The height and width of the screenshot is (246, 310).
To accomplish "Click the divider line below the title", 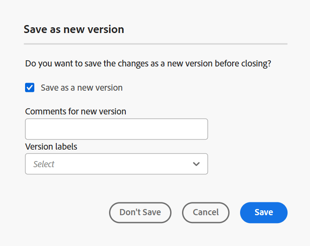I will coord(156,44).
